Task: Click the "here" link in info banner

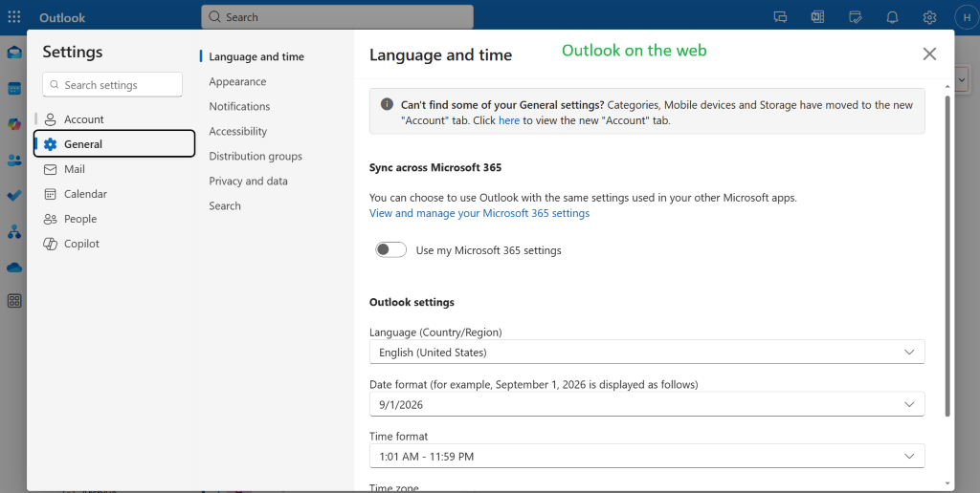Action: pyautogui.click(x=509, y=120)
